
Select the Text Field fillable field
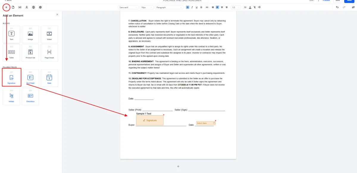(x=30, y=78)
